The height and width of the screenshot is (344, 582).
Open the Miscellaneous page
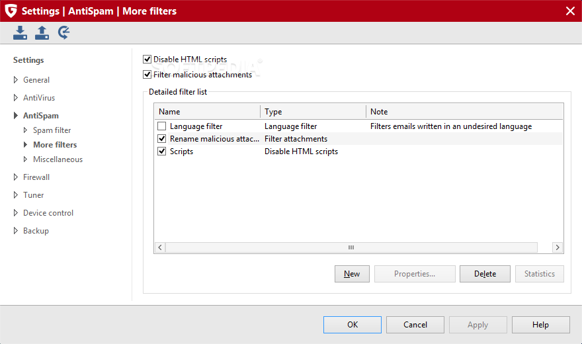[58, 159]
